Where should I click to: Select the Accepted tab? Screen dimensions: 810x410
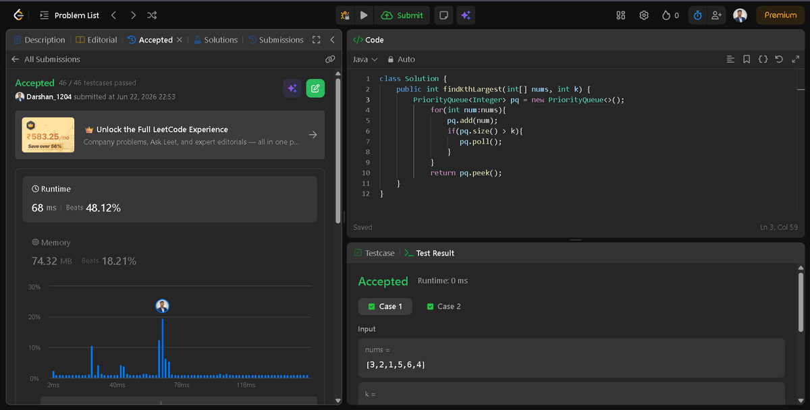[150, 40]
